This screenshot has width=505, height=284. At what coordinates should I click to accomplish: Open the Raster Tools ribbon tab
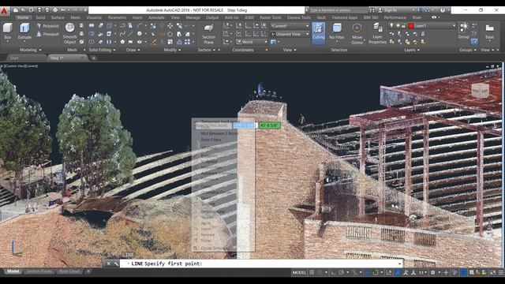(271, 17)
